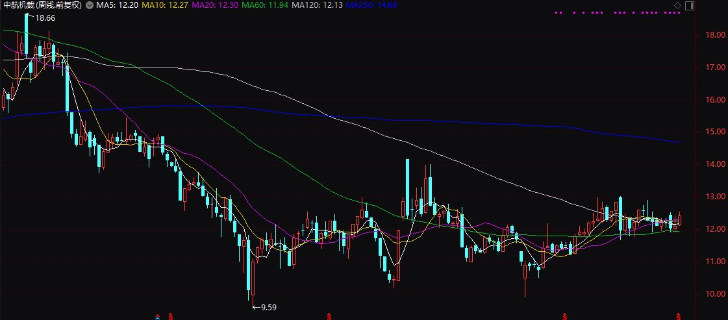The image size is (728, 320).
Task: Click the 10.00 price axis label
Action: (714, 293)
